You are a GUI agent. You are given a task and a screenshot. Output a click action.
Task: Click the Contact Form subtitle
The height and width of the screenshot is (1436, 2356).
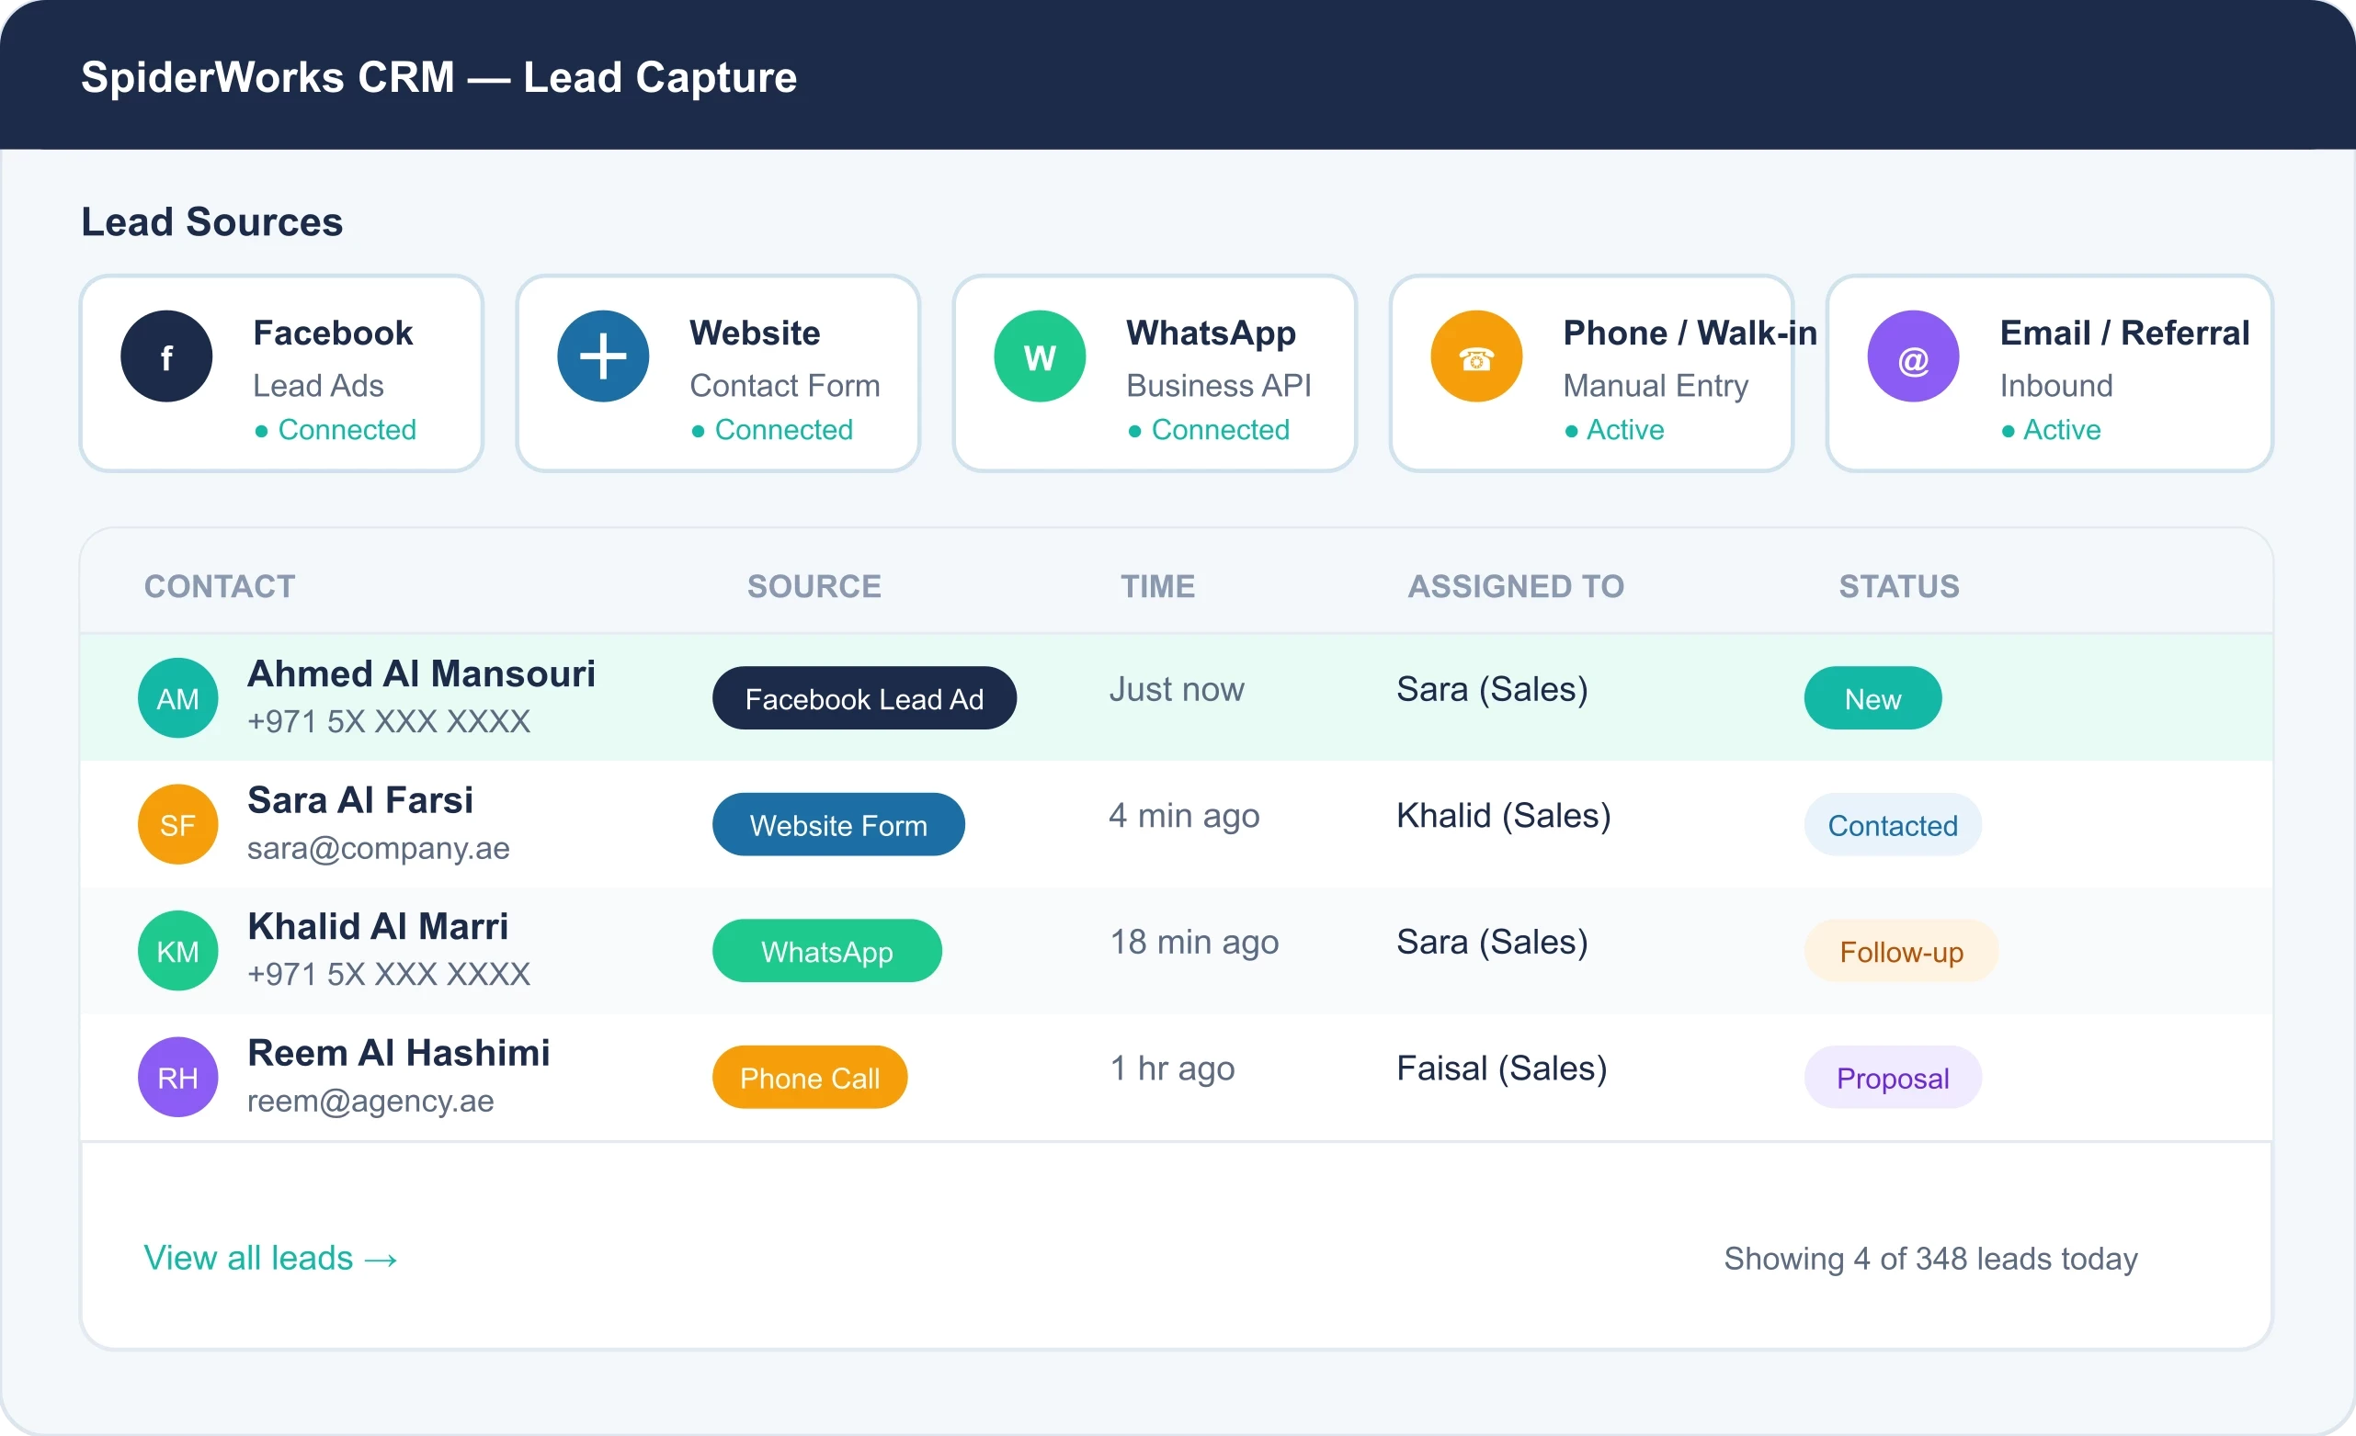pos(785,385)
